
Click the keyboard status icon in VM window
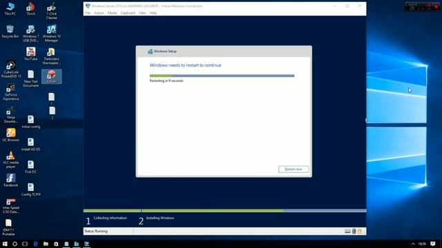click(347, 231)
